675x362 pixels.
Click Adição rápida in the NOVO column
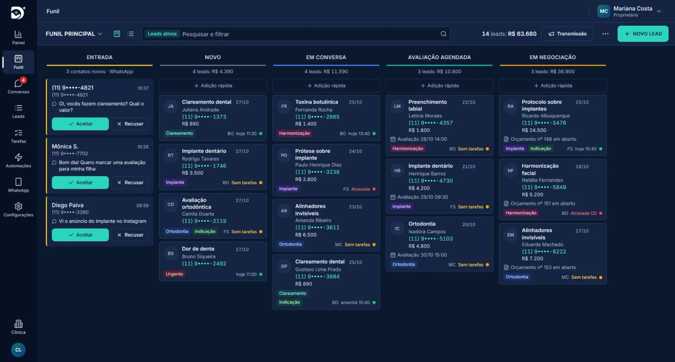point(213,86)
